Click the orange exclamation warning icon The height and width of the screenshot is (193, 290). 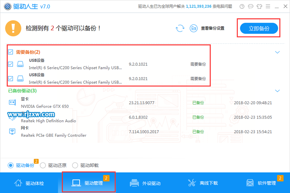click(13, 28)
